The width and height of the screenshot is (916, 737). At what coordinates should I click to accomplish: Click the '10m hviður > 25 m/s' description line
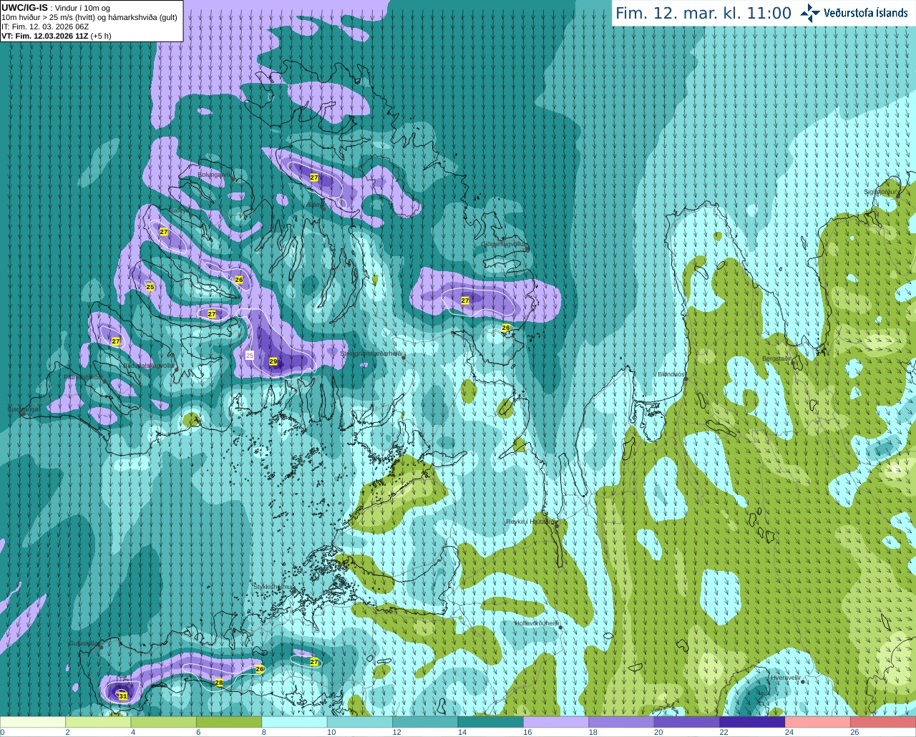89,17
